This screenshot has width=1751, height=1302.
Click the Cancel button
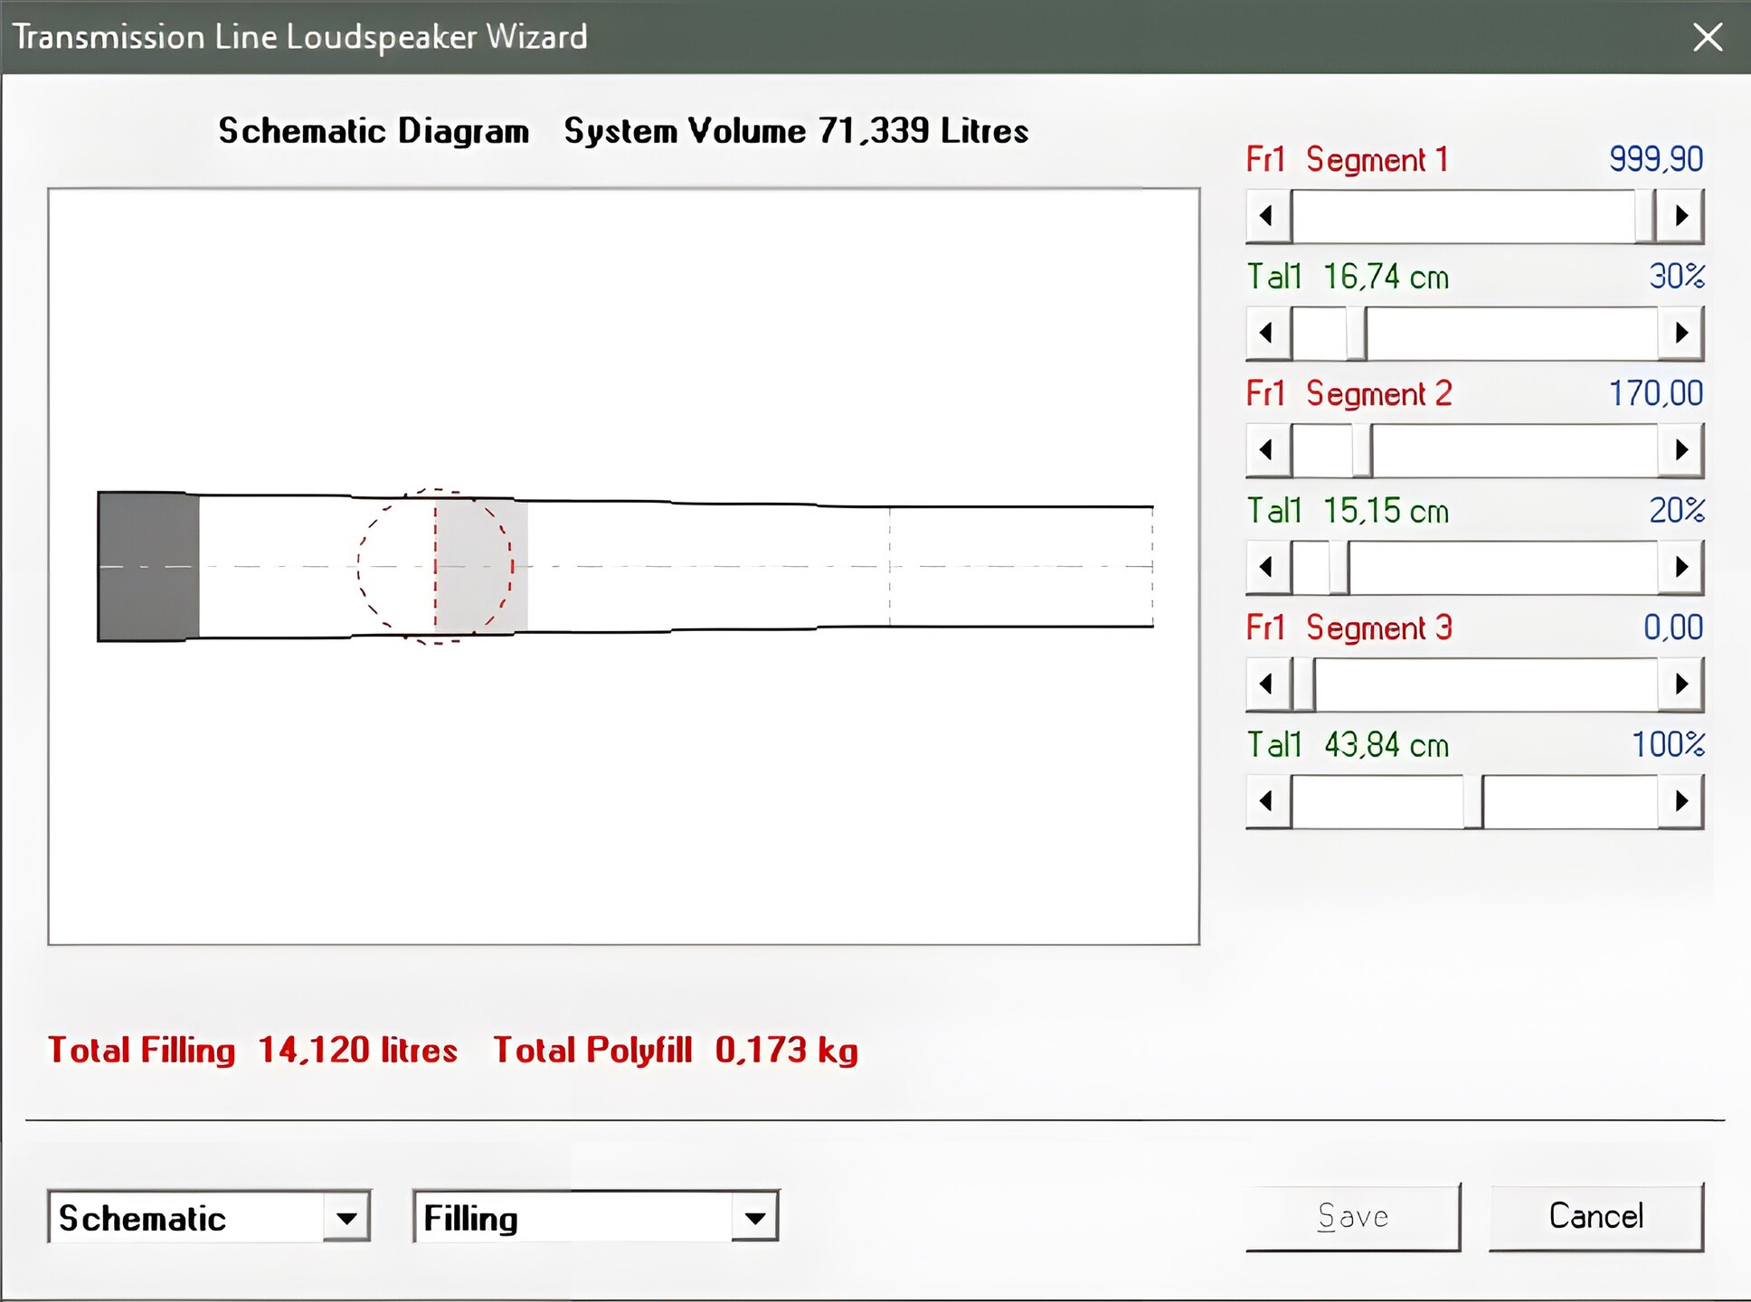pyautogui.click(x=1595, y=1217)
